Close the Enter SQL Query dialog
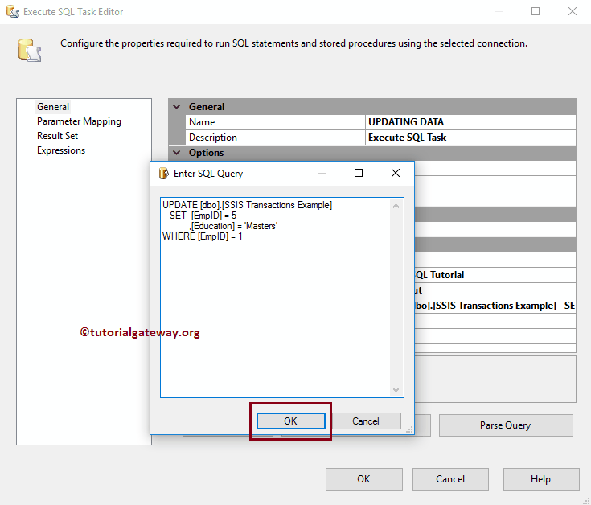This screenshot has width=591, height=505. click(396, 173)
